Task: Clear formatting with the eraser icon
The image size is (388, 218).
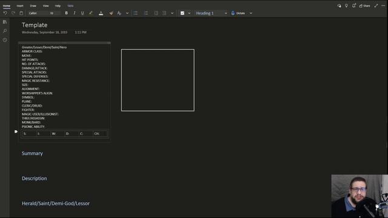Action: coord(111,13)
